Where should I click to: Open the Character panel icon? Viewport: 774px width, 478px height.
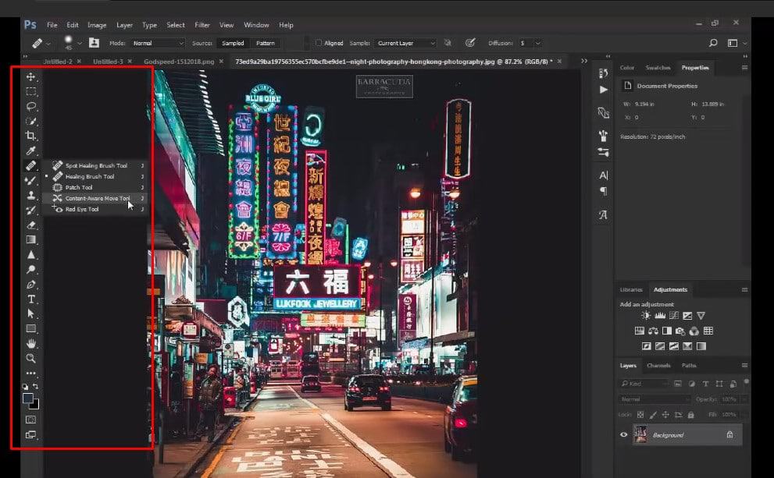[x=603, y=175]
